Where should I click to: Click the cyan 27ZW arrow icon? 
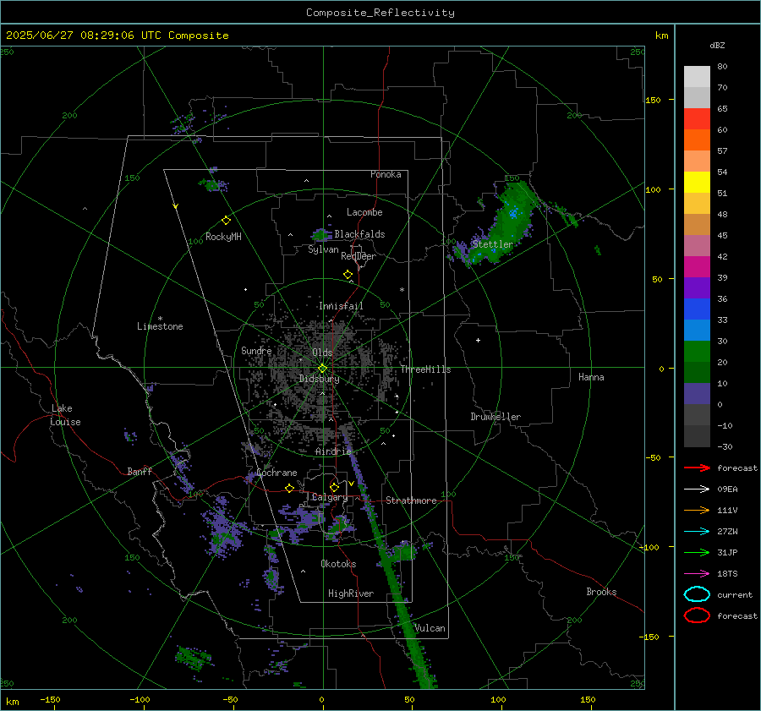click(x=697, y=532)
